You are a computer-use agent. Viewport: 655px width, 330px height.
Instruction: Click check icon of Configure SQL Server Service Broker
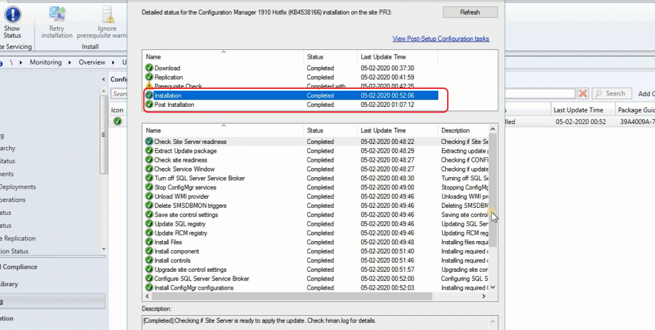[149, 279]
